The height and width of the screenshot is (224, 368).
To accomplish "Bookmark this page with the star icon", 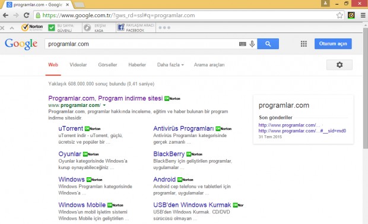I will click(340, 15).
